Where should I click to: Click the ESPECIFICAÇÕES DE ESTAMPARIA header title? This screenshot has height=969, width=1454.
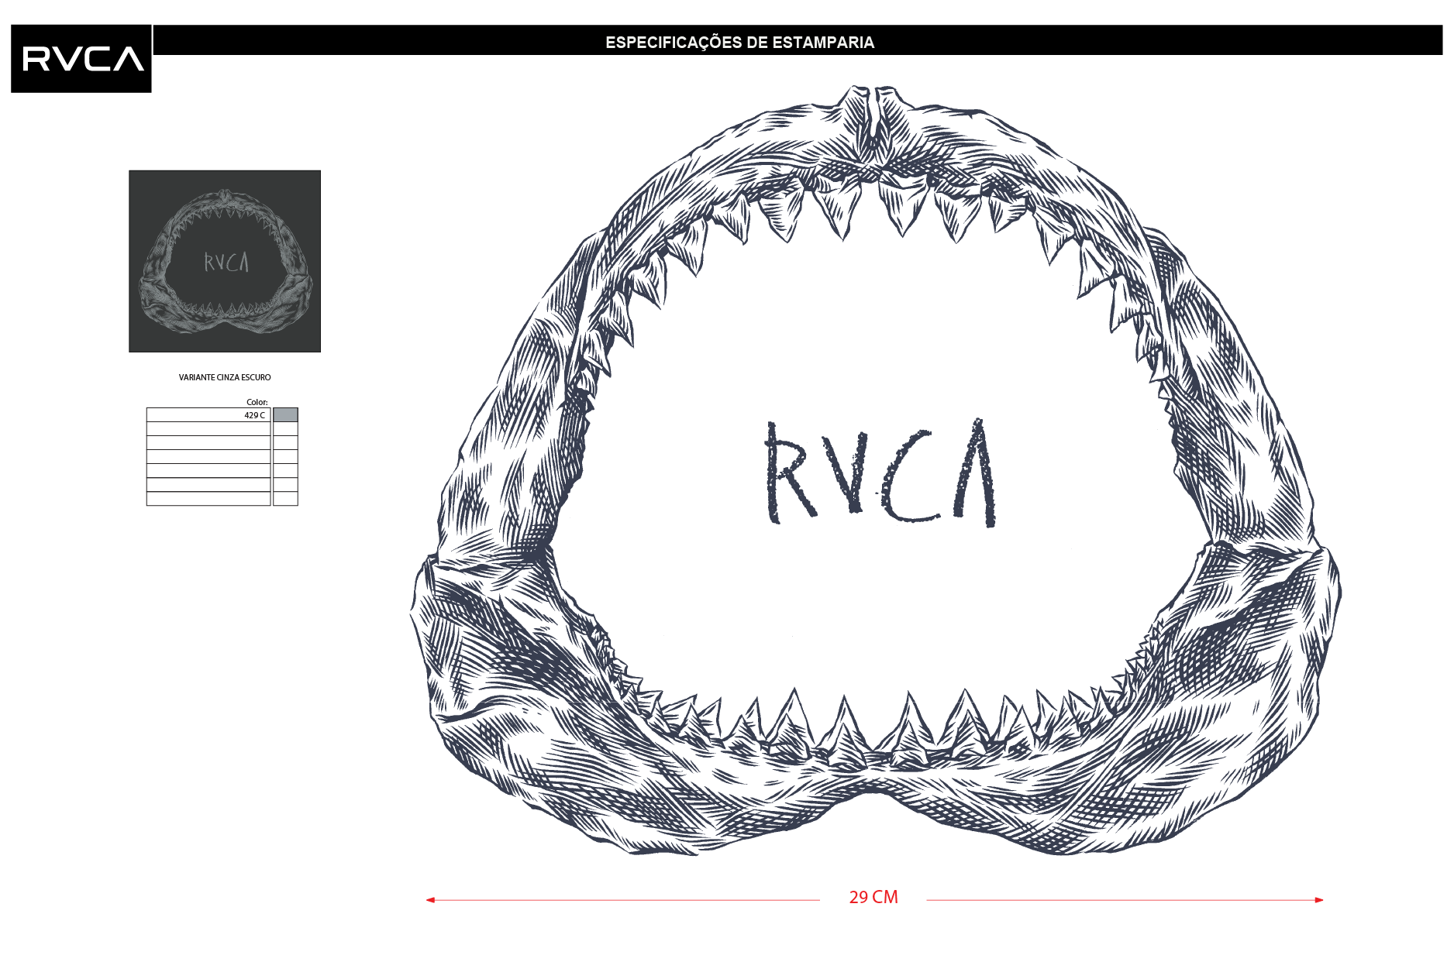point(739,43)
